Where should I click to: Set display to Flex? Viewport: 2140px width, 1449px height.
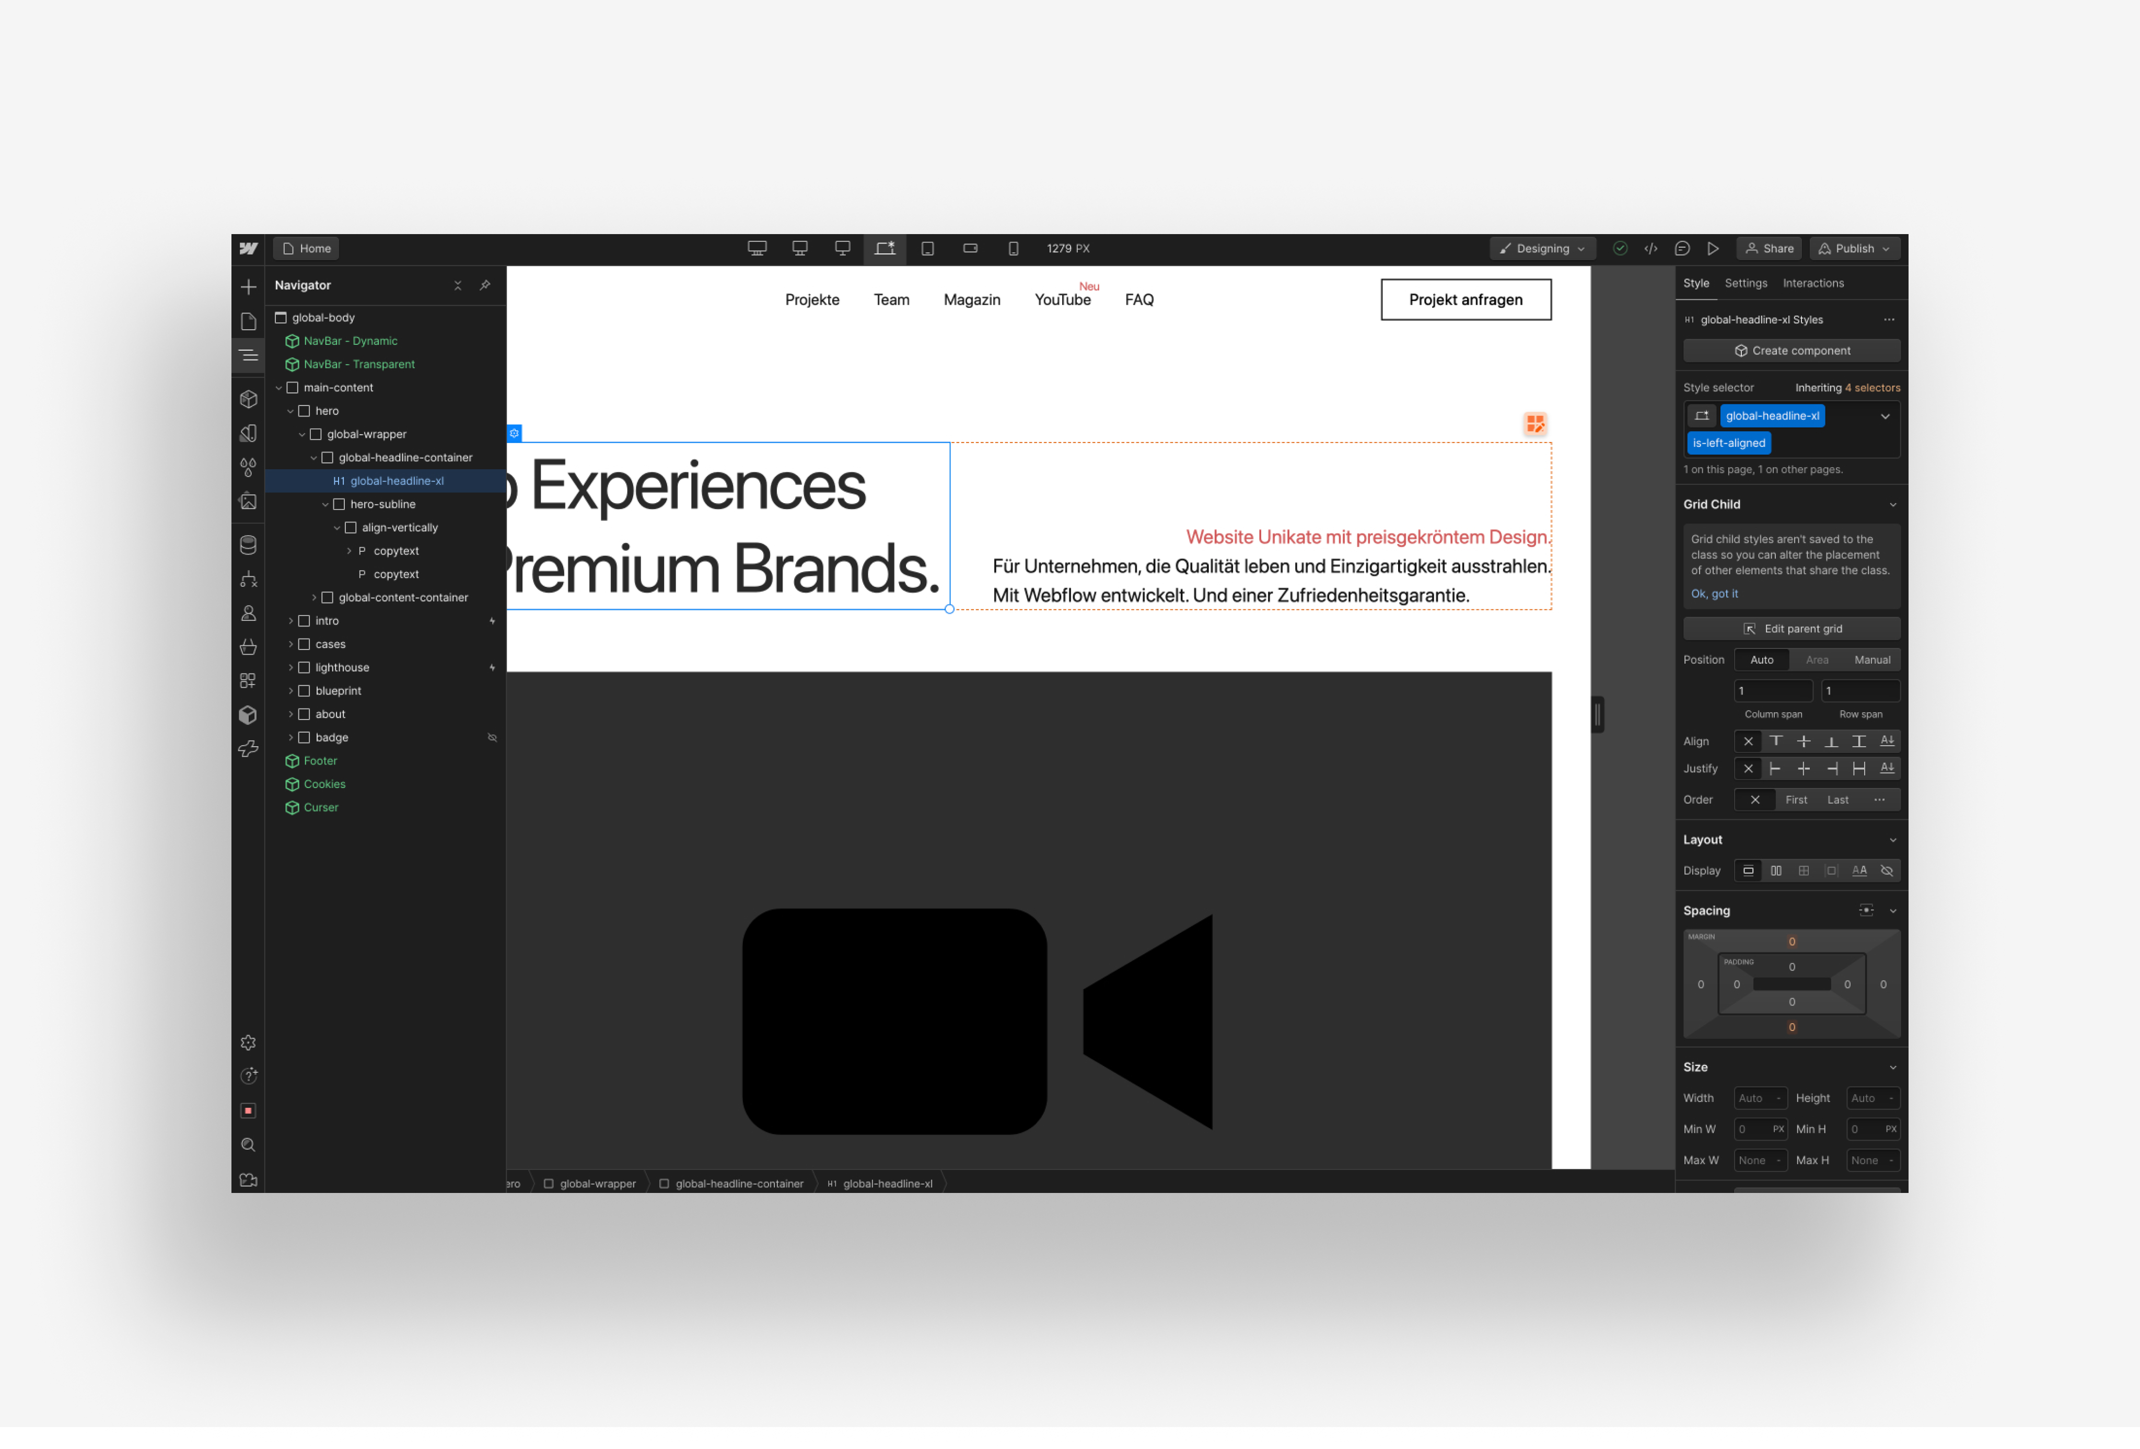(x=1775, y=871)
